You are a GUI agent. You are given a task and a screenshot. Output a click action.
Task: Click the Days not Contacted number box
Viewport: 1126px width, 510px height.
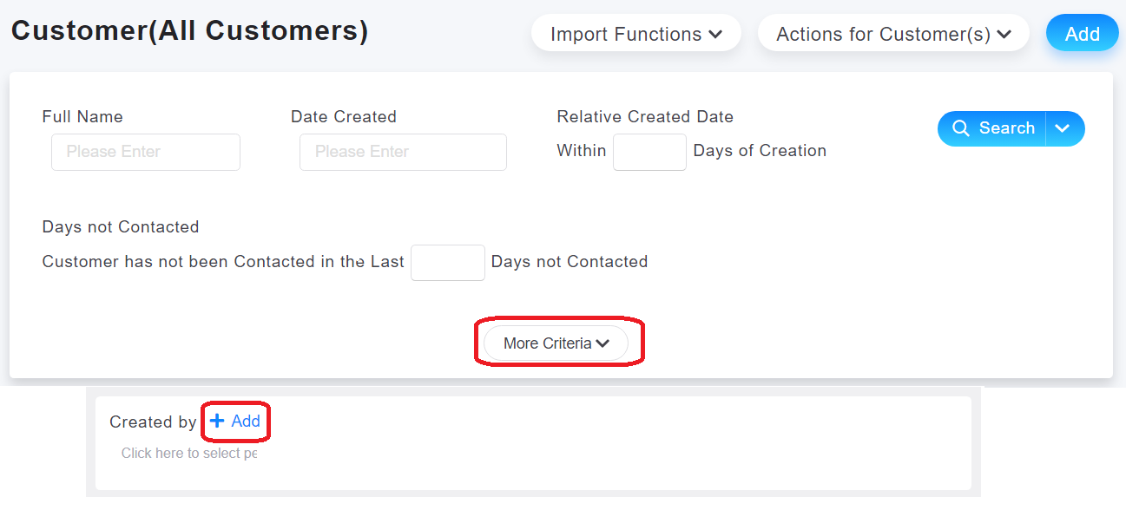point(447,262)
